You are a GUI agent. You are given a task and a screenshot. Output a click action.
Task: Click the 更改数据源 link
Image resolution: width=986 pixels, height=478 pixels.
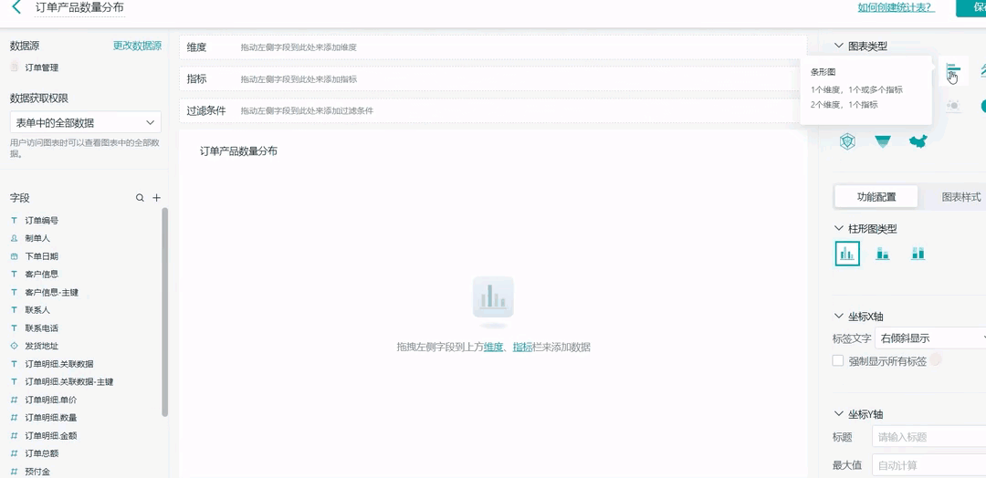(x=137, y=46)
